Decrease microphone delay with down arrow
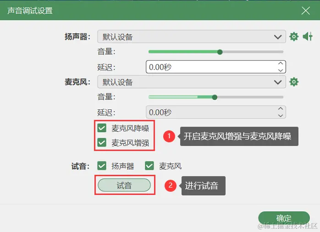The image size is (320, 232). pos(281,115)
